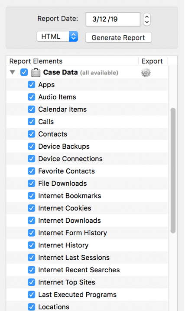Click the Report Date input field
The width and height of the screenshot is (185, 311).
(113, 19)
